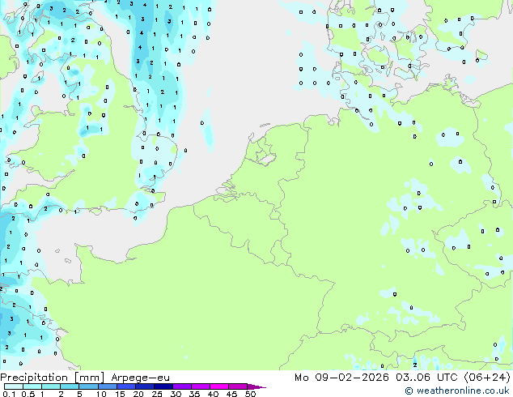
Task: Click legend label '1' under color bar
Action: (x=42, y=394)
